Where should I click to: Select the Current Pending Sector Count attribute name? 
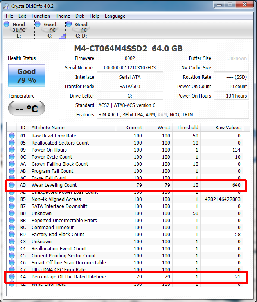point(64,255)
